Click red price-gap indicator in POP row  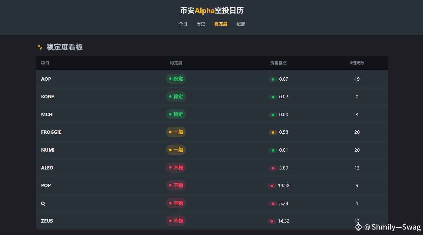point(271,186)
